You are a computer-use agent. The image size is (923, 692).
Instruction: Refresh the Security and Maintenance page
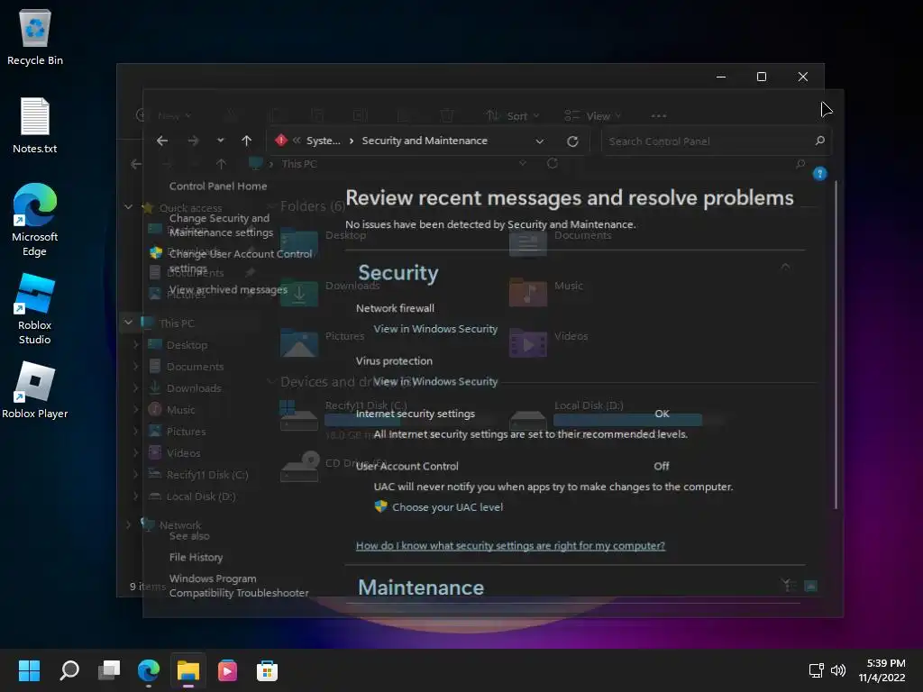pos(572,141)
